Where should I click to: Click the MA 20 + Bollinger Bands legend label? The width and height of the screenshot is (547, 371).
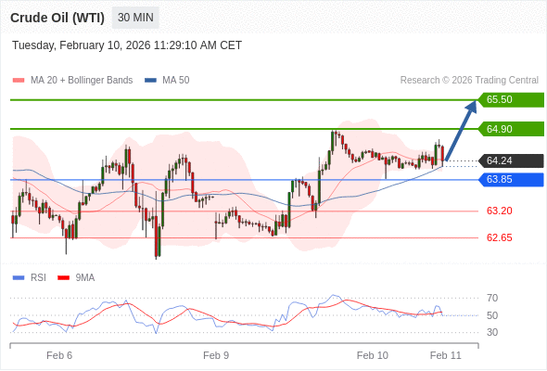point(82,81)
